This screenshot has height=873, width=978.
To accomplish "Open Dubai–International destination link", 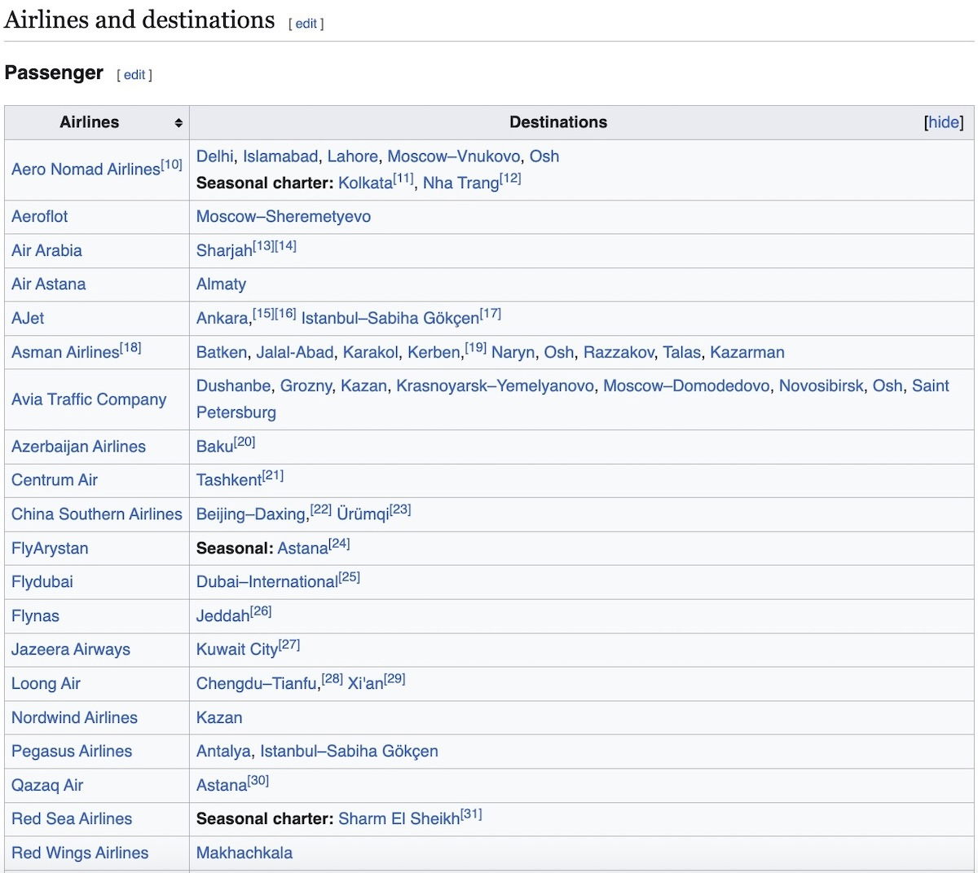I will click(267, 582).
